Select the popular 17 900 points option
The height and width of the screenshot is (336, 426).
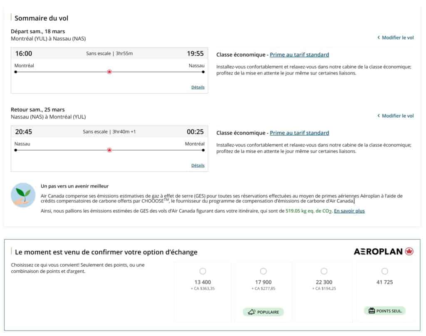coord(263,271)
